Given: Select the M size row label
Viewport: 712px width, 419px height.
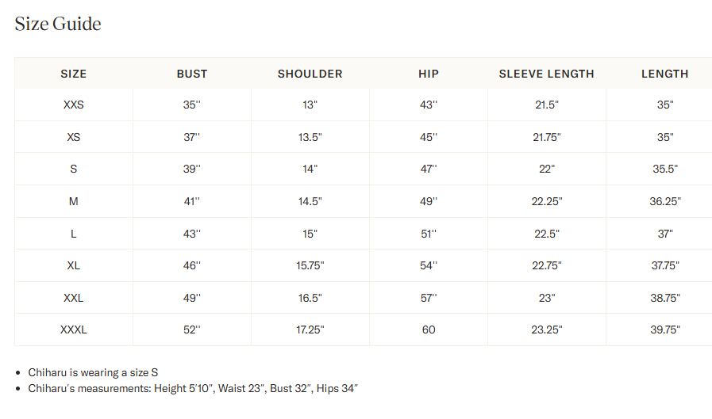Looking at the screenshot, I should click(x=74, y=201).
